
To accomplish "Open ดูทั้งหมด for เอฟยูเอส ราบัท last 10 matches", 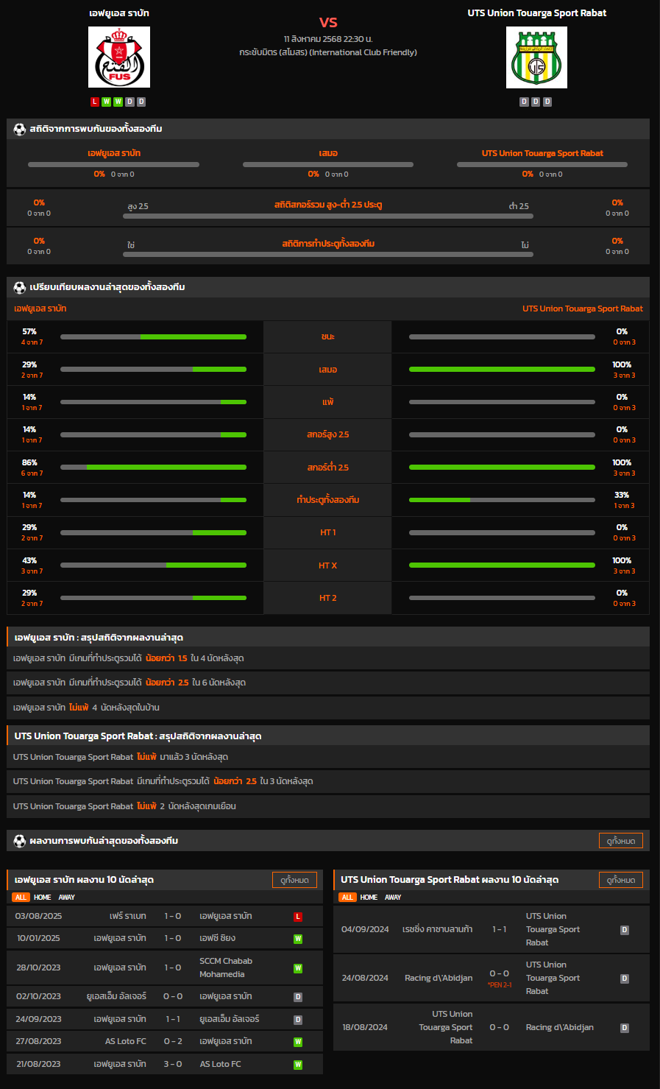I will (295, 880).
